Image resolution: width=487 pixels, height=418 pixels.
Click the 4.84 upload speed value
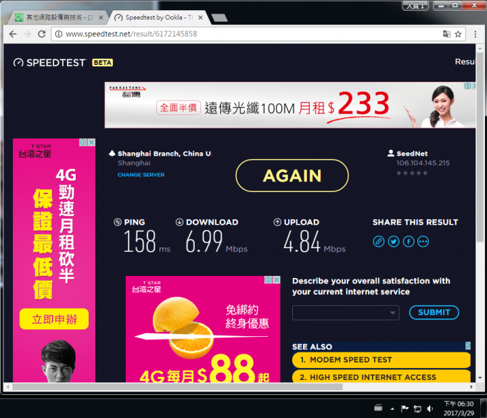tap(302, 241)
